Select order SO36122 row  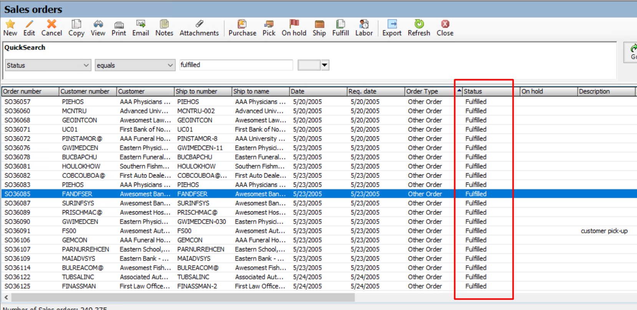[x=318, y=277]
